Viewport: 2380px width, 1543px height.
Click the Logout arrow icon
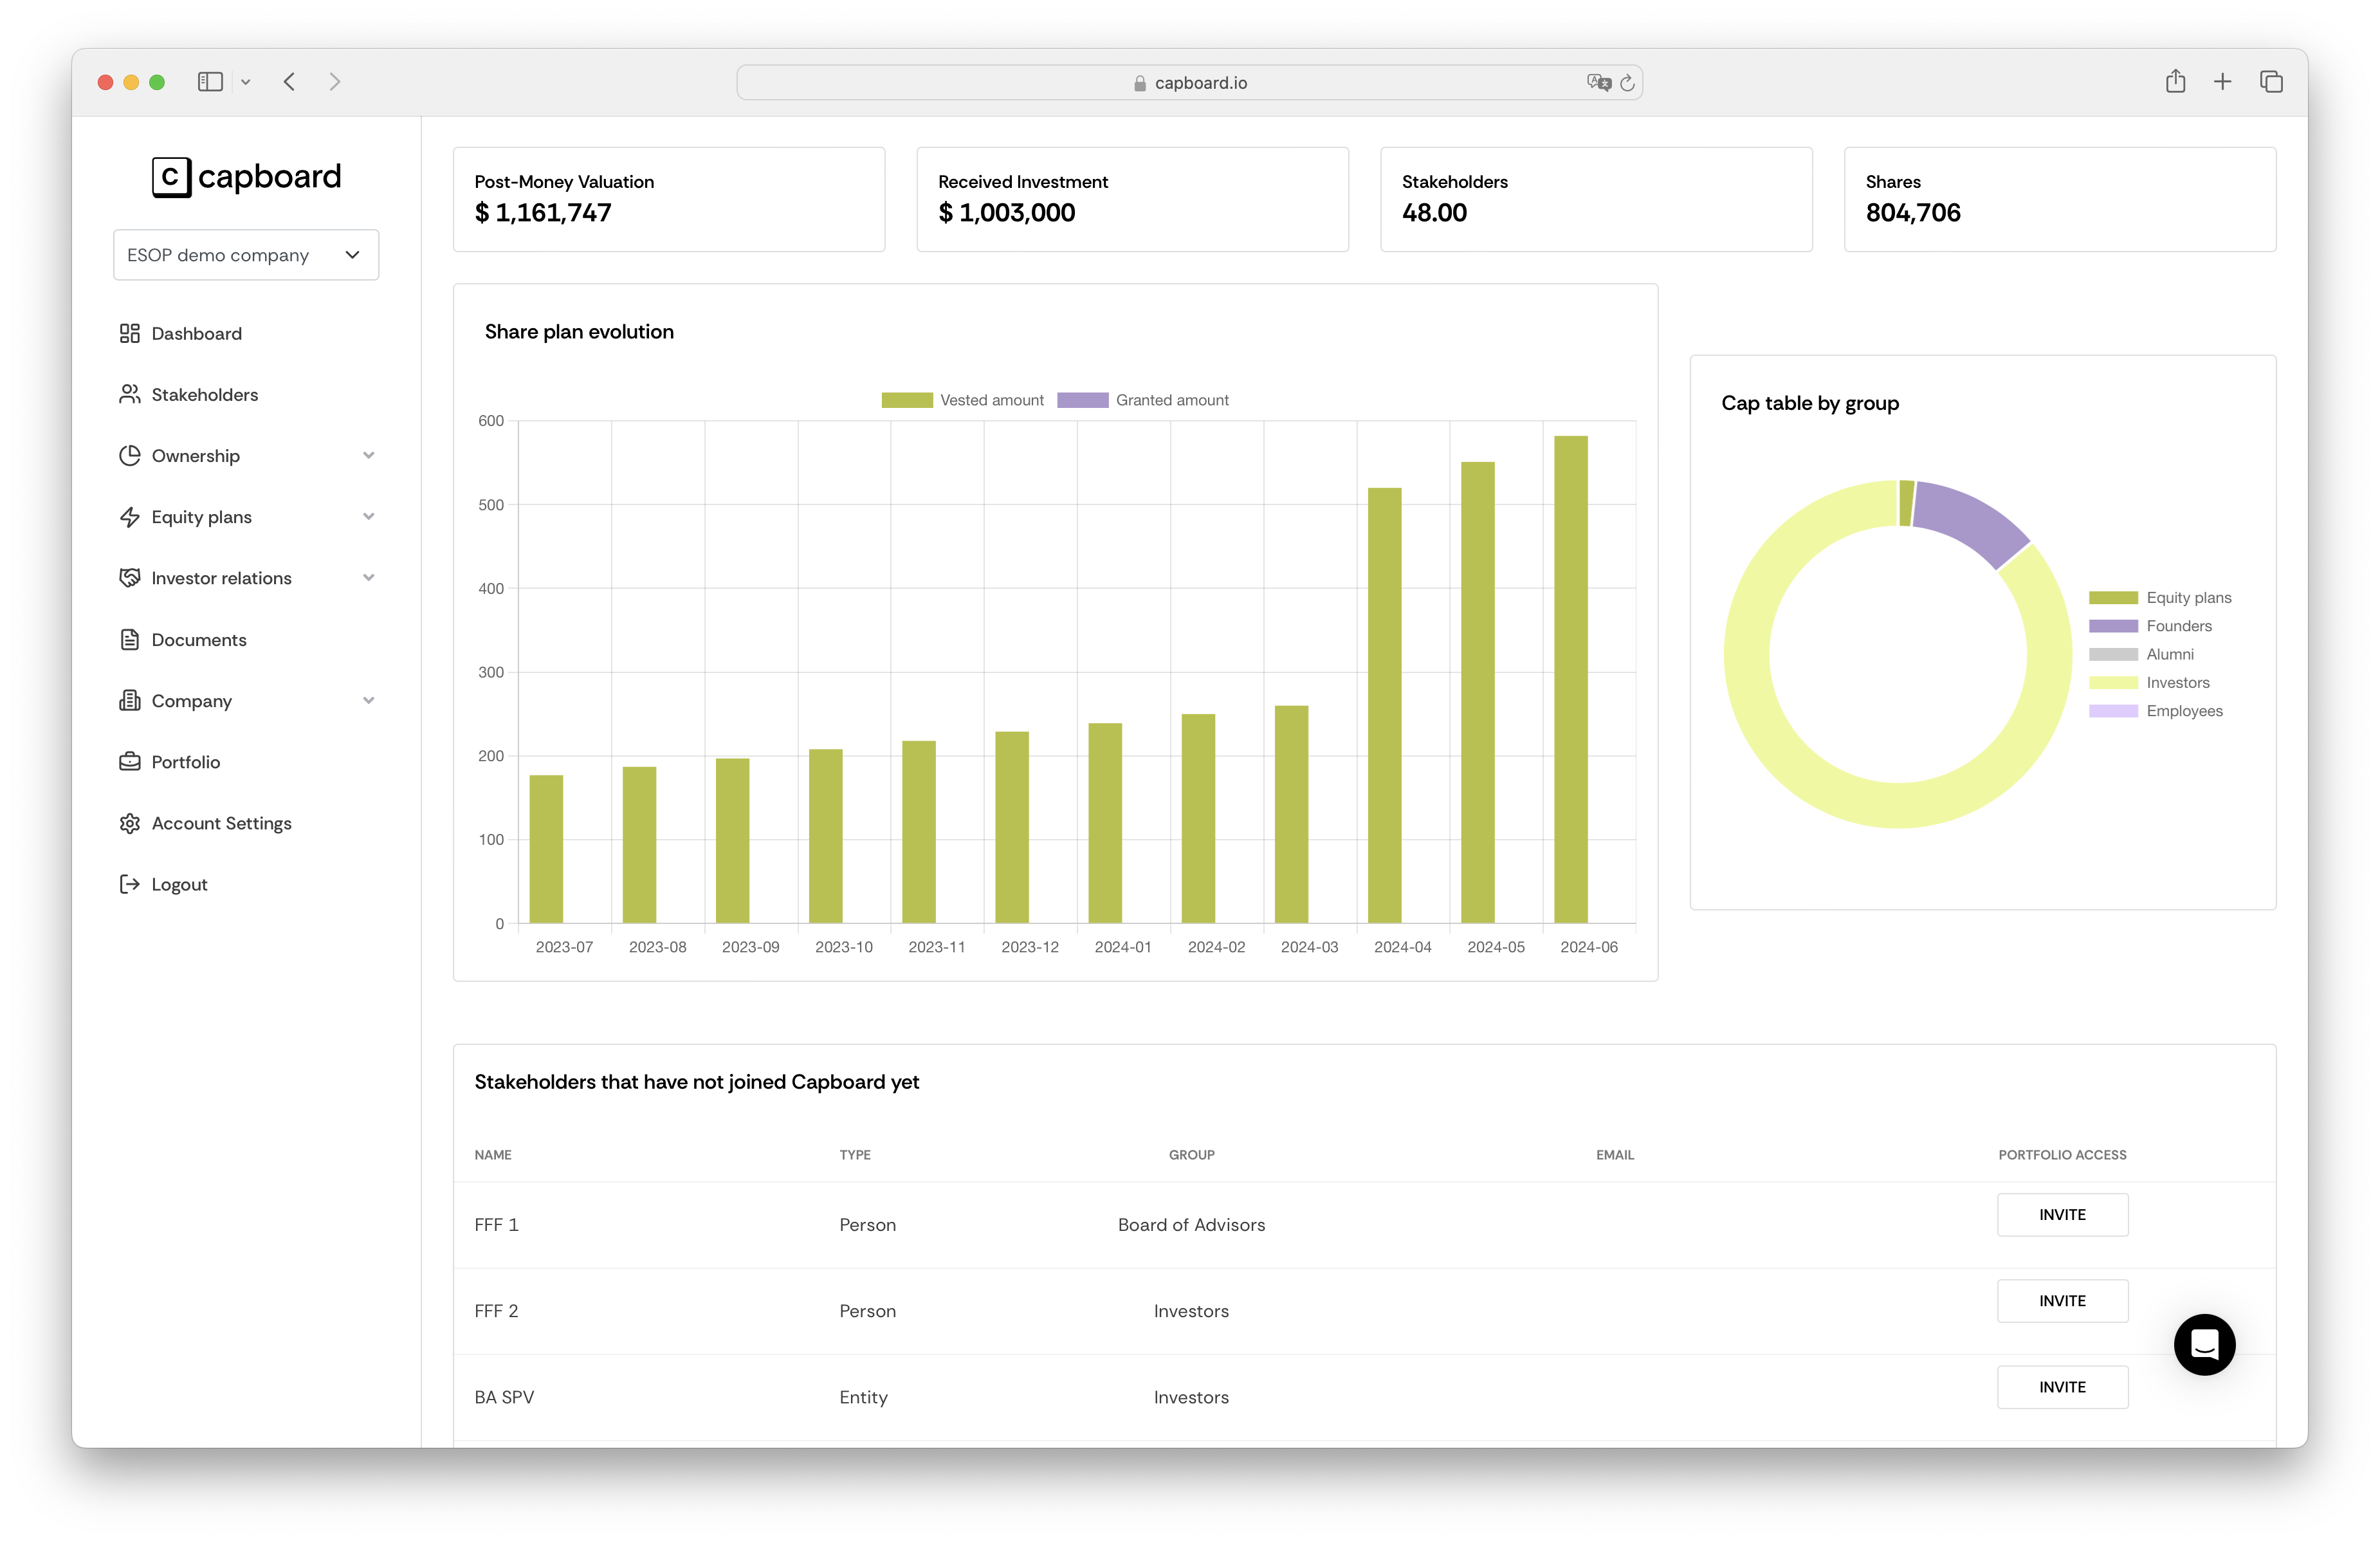click(x=129, y=883)
